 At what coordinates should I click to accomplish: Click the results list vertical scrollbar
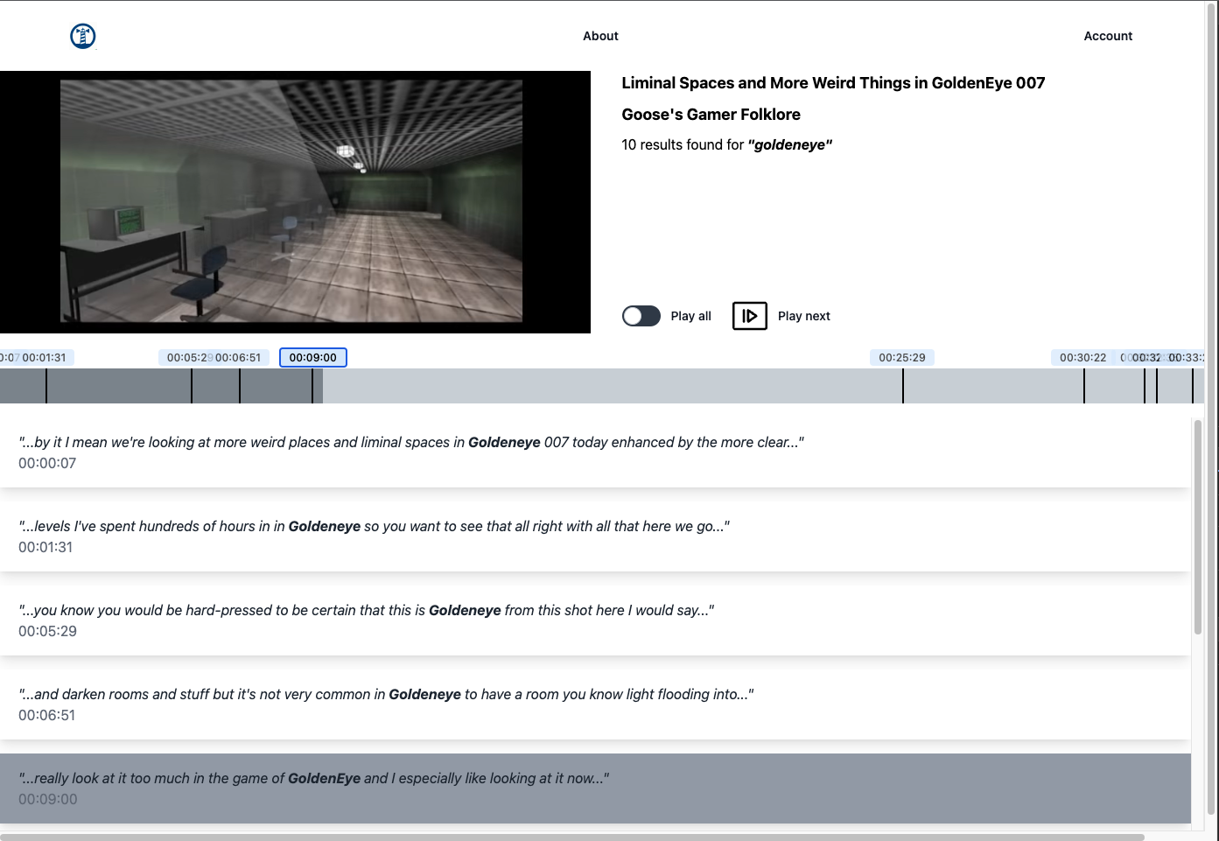click(x=1198, y=527)
